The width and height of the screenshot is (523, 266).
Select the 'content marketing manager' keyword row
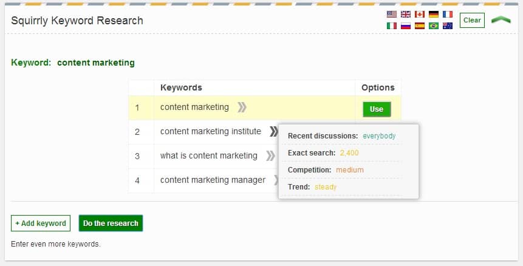pos(213,180)
